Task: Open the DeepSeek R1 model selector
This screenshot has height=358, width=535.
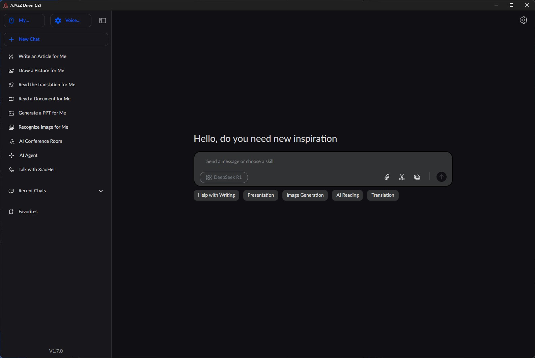Action: coord(224,177)
